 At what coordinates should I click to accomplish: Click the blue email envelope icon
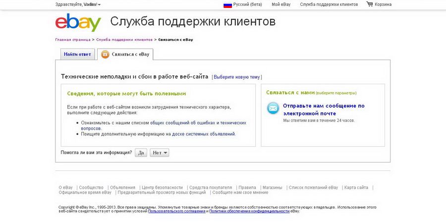pos(273,109)
